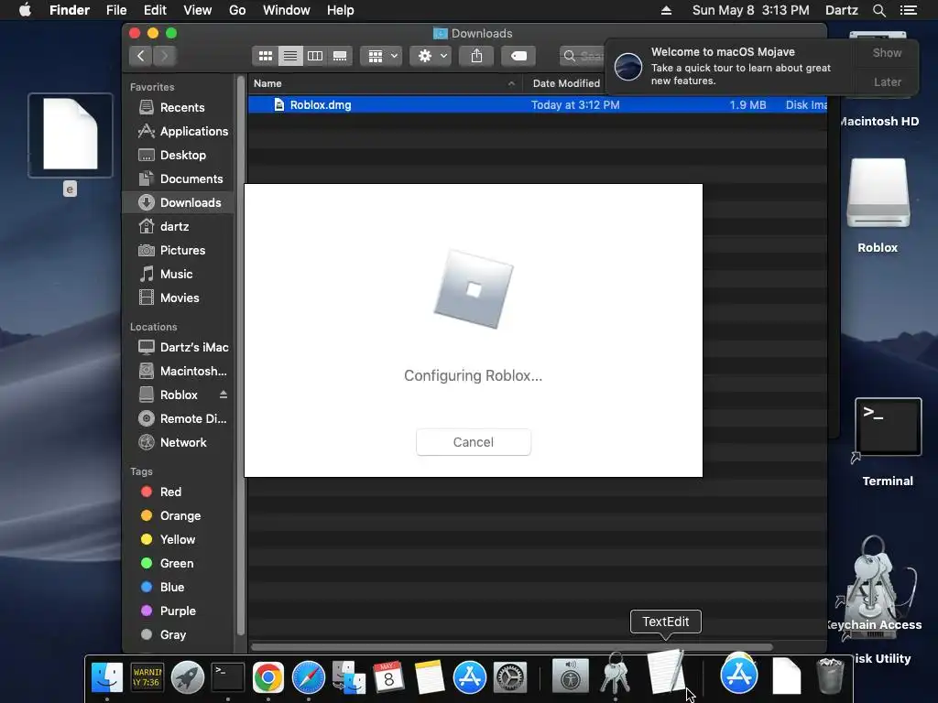Go forward in Finder window
The height and width of the screenshot is (703, 938).
click(165, 56)
